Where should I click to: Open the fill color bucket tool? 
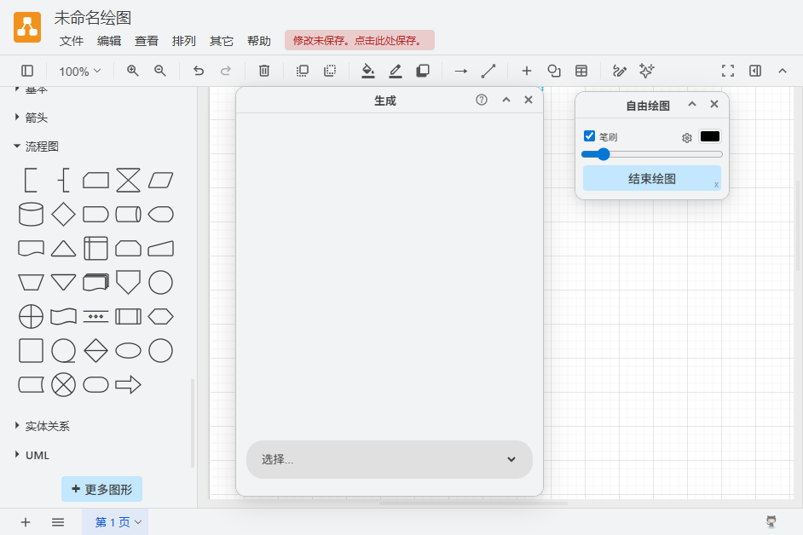pyautogui.click(x=368, y=71)
